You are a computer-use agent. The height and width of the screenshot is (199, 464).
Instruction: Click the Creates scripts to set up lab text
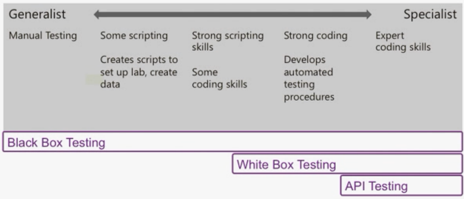(139, 72)
